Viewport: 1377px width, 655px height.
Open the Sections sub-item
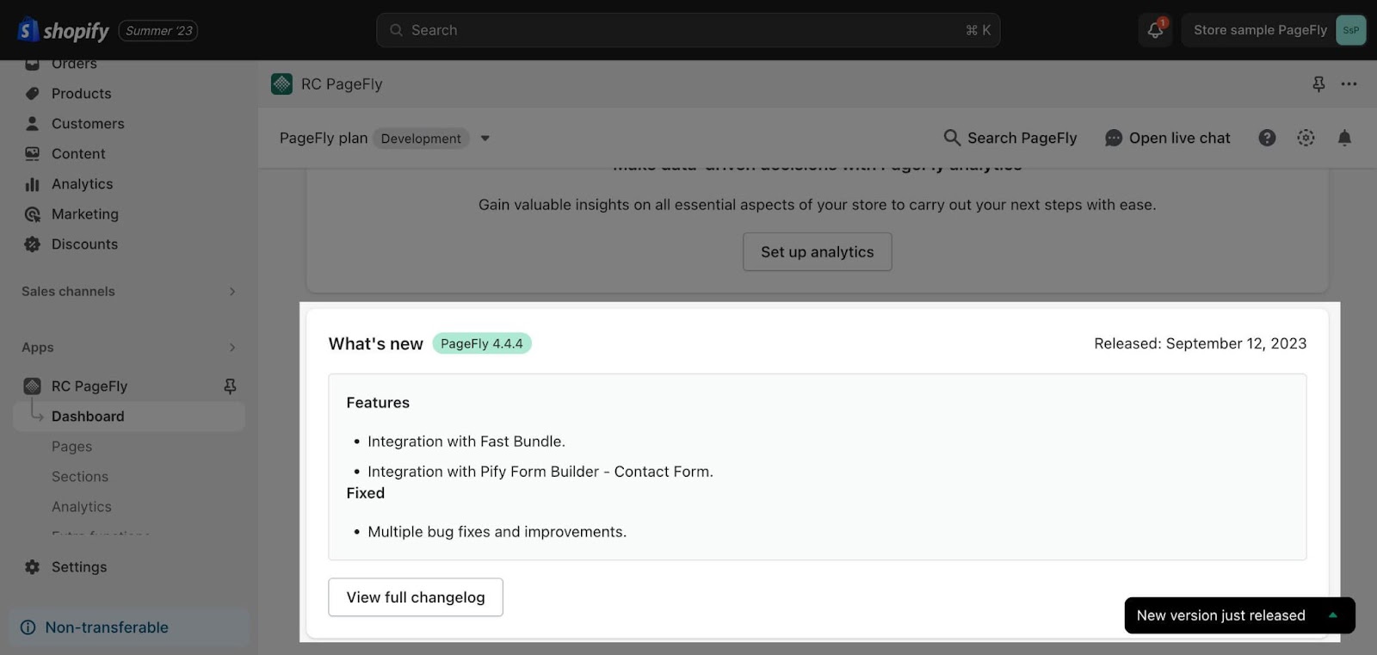point(80,477)
